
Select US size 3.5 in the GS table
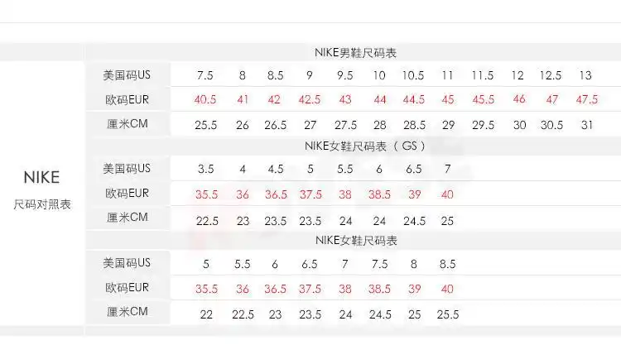coord(205,169)
